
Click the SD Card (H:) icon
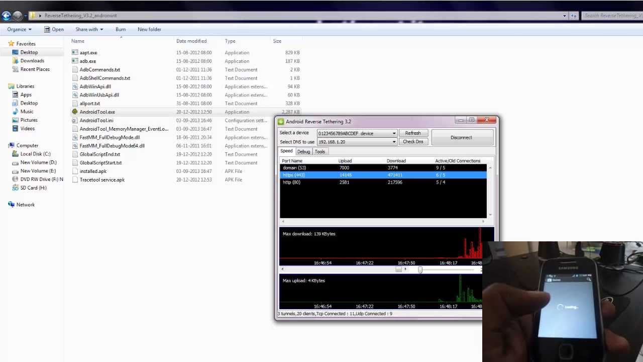(15, 188)
